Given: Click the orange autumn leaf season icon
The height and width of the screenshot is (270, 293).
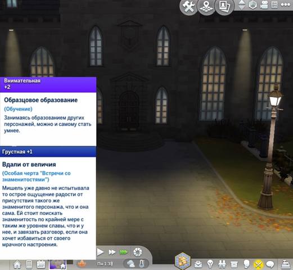Looking at the screenshot, I should [x=82, y=264].
